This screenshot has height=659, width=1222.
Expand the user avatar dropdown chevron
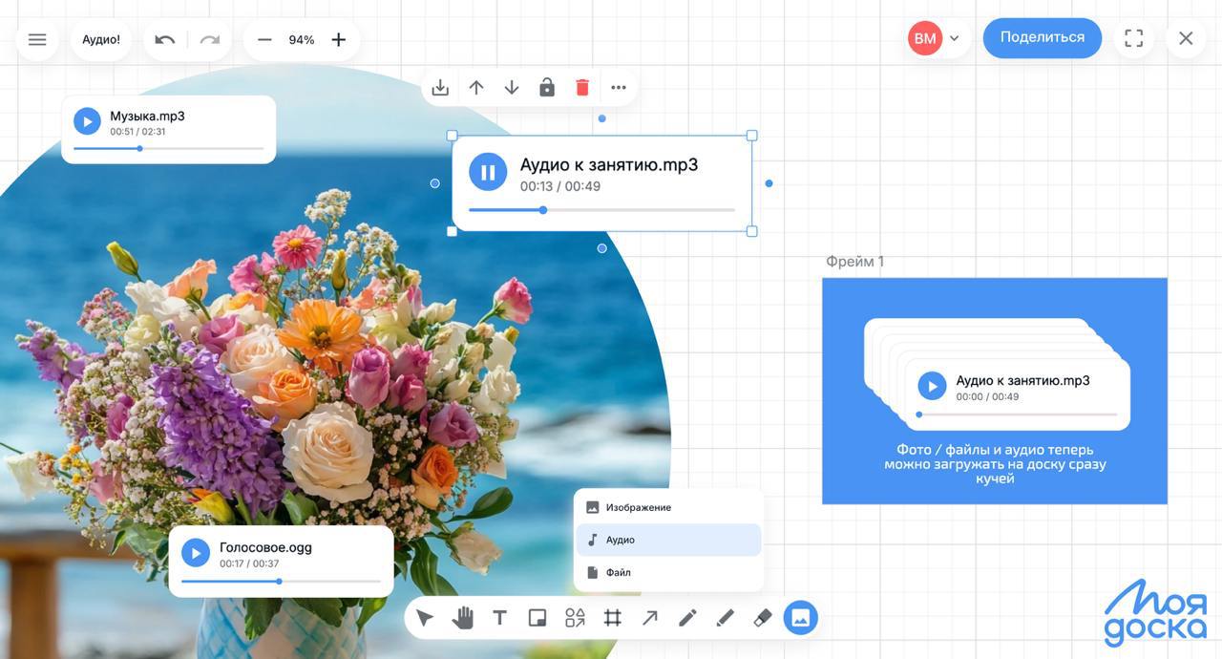tap(954, 39)
